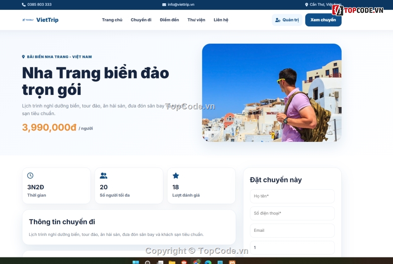Image resolution: width=393 pixels, height=264 pixels.
Task: Click the VietTrip brand name
Action: pyautogui.click(x=48, y=20)
